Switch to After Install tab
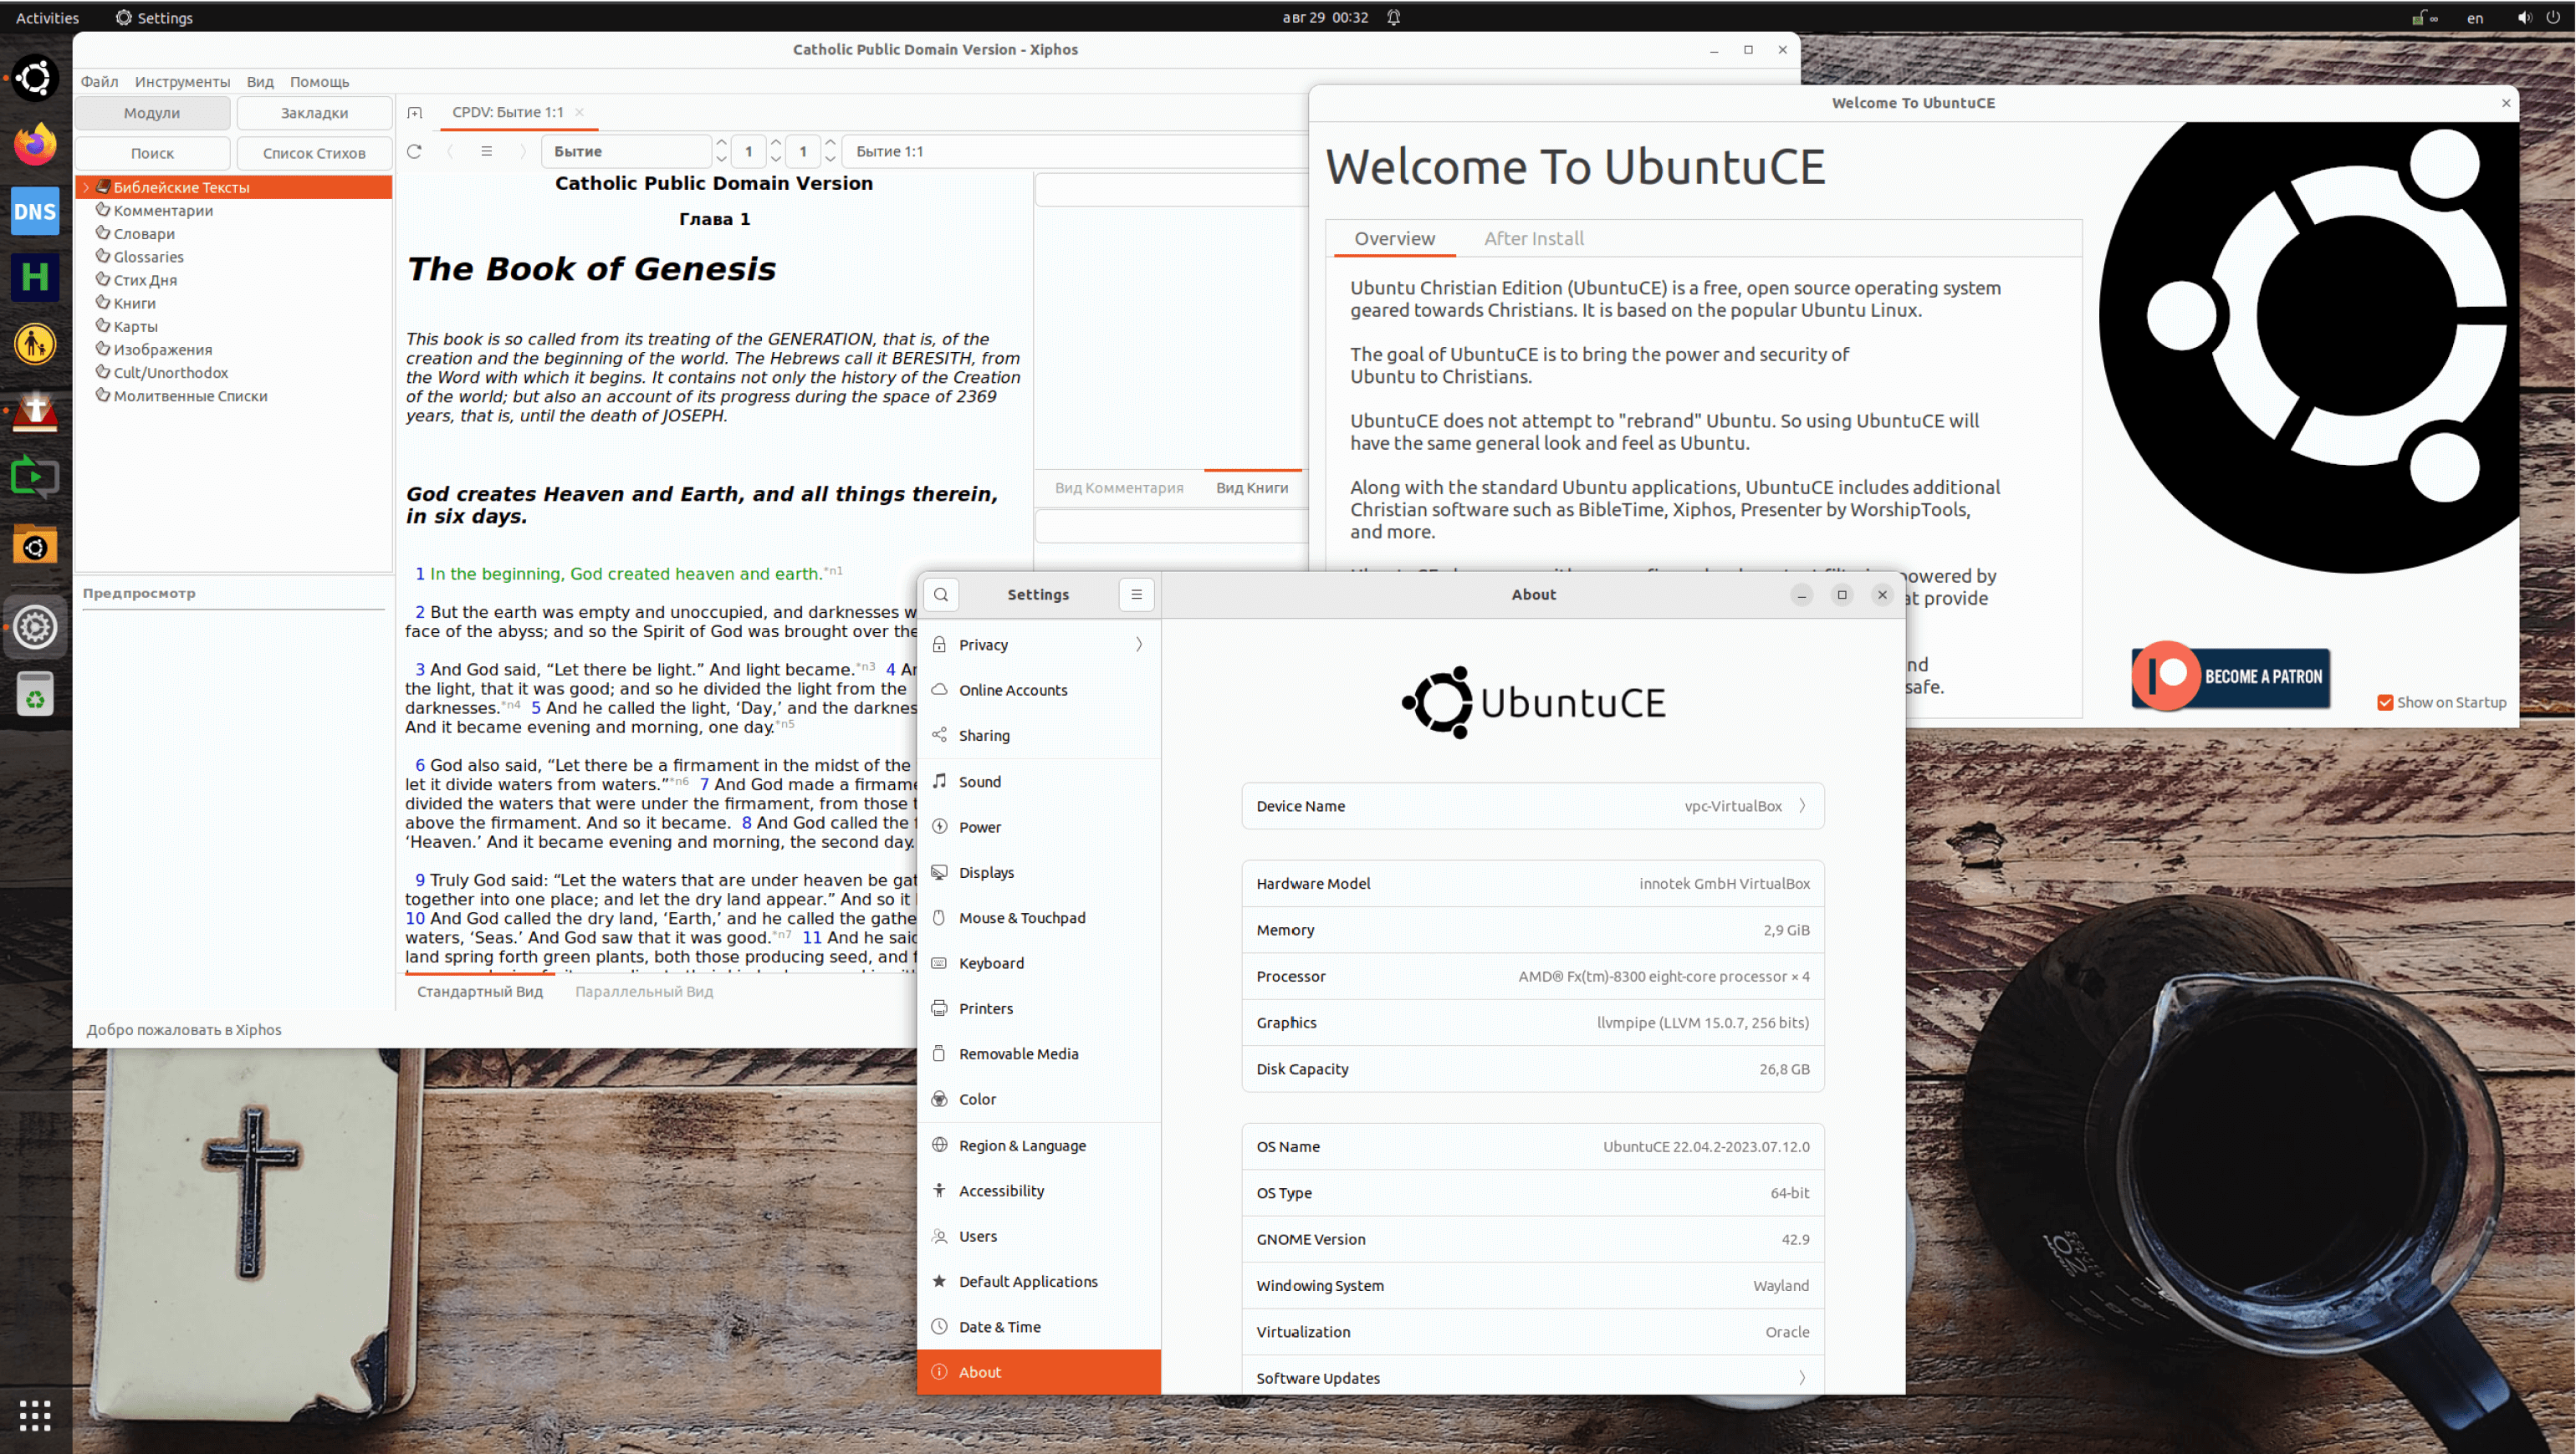Image resolution: width=2576 pixels, height=1454 pixels. (x=1533, y=238)
